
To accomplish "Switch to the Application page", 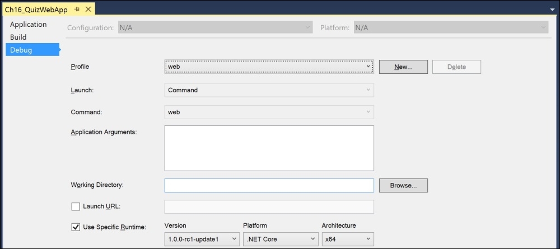I will pos(28,25).
